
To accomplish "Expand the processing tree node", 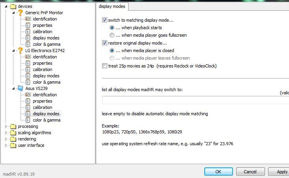I will pyautogui.click(x=6, y=126).
